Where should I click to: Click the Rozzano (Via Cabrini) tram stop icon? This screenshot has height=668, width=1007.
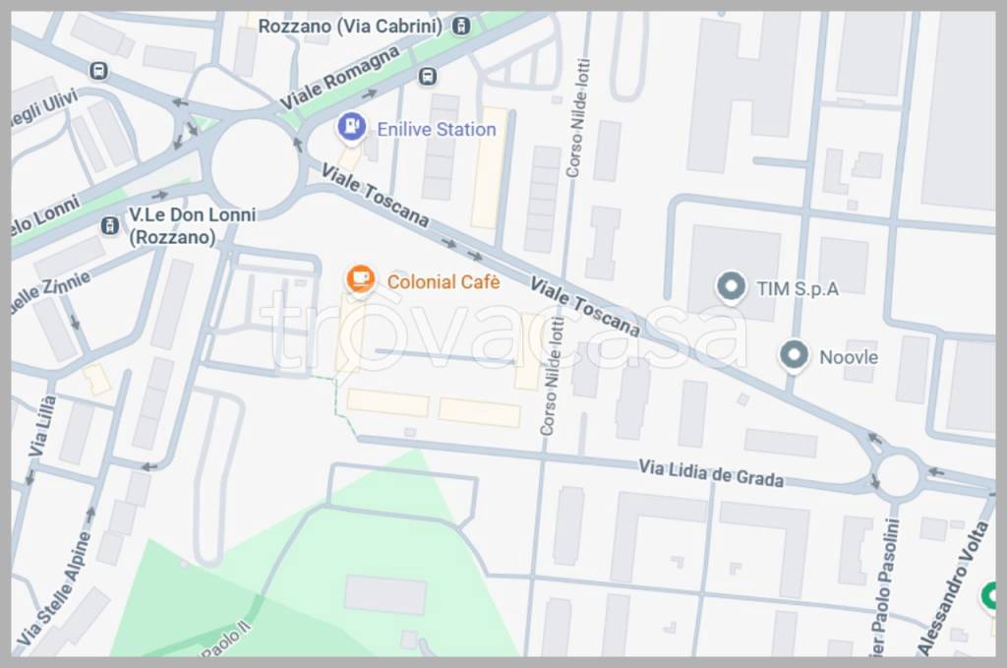coord(460,27)
